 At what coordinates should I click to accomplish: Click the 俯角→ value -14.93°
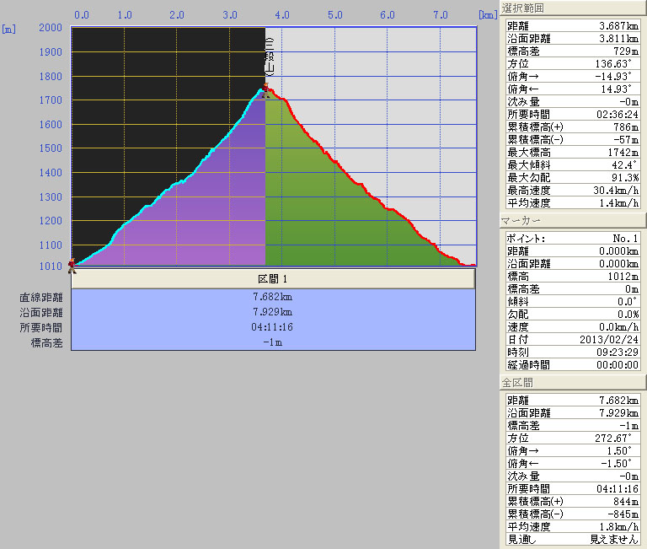point(613,77)
